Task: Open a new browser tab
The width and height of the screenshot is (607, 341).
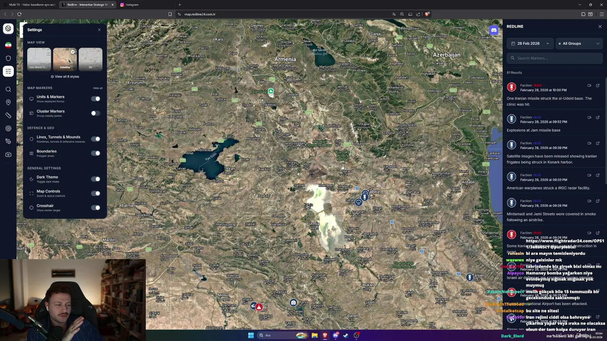Action: 179,5
